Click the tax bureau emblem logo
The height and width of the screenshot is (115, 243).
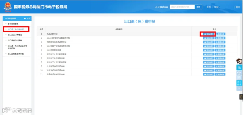pyautogui.click(x=8, y=7)
